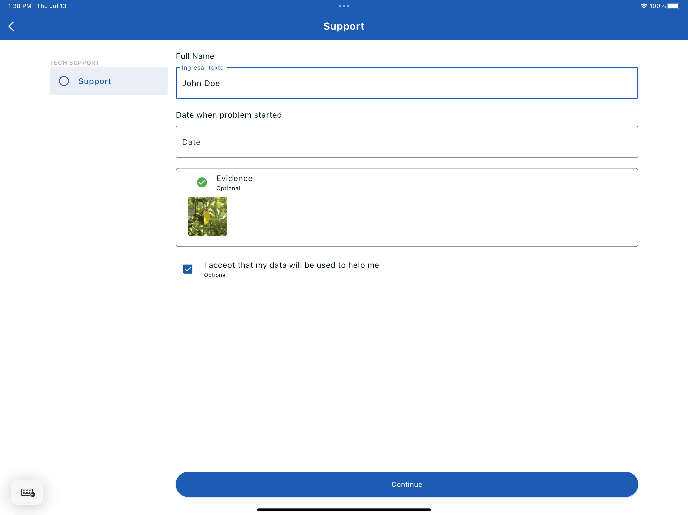Tap the battery status icon
This screenshot has height=515, width=688.
(674, 6)
